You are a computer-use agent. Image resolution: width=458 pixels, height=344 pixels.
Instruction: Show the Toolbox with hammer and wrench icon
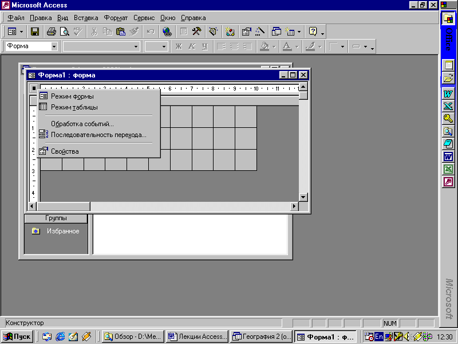pos(196,32)
